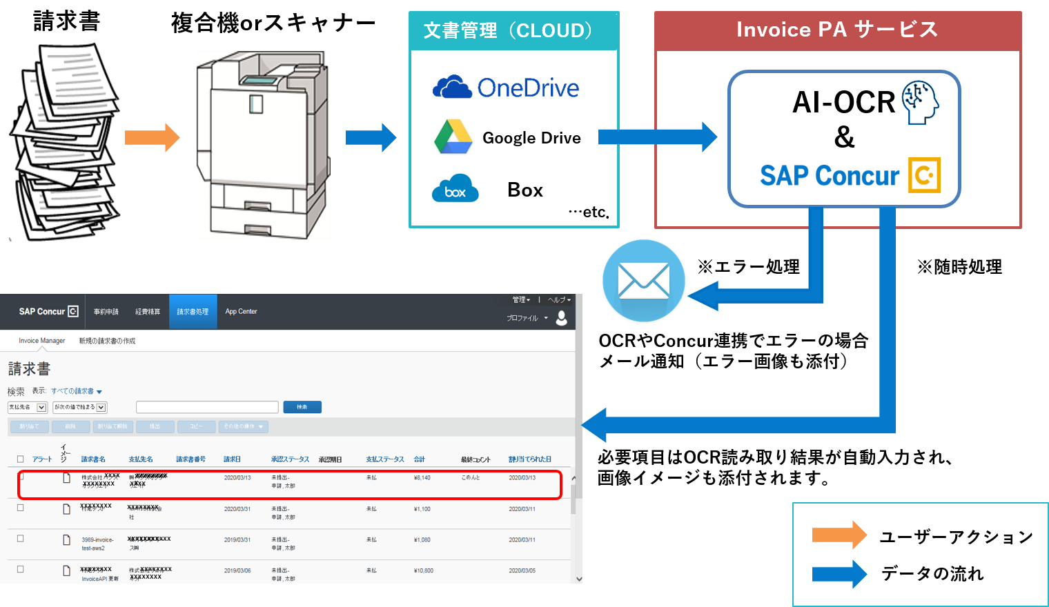Click the 最終コメント column header
Screen dimensions: 1049x607
tap(476, 459)
